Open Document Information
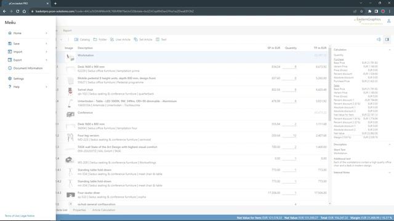 (27, 68)
